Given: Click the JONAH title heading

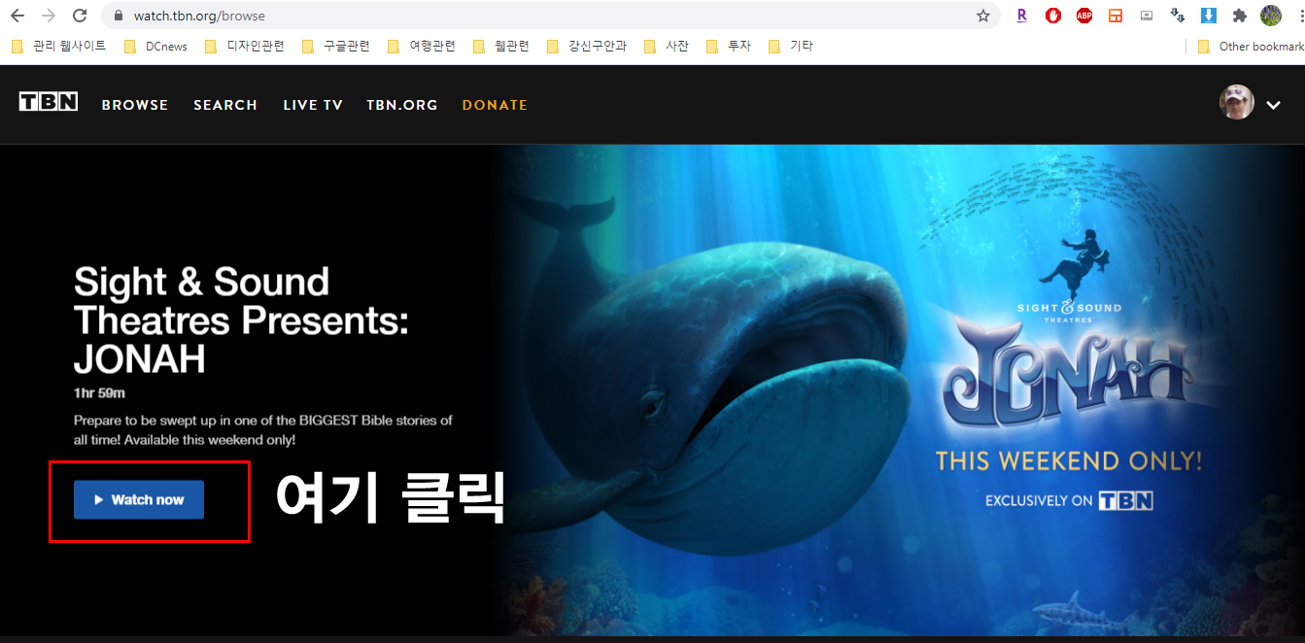Looking at the screenshot, I should (241, 321).
